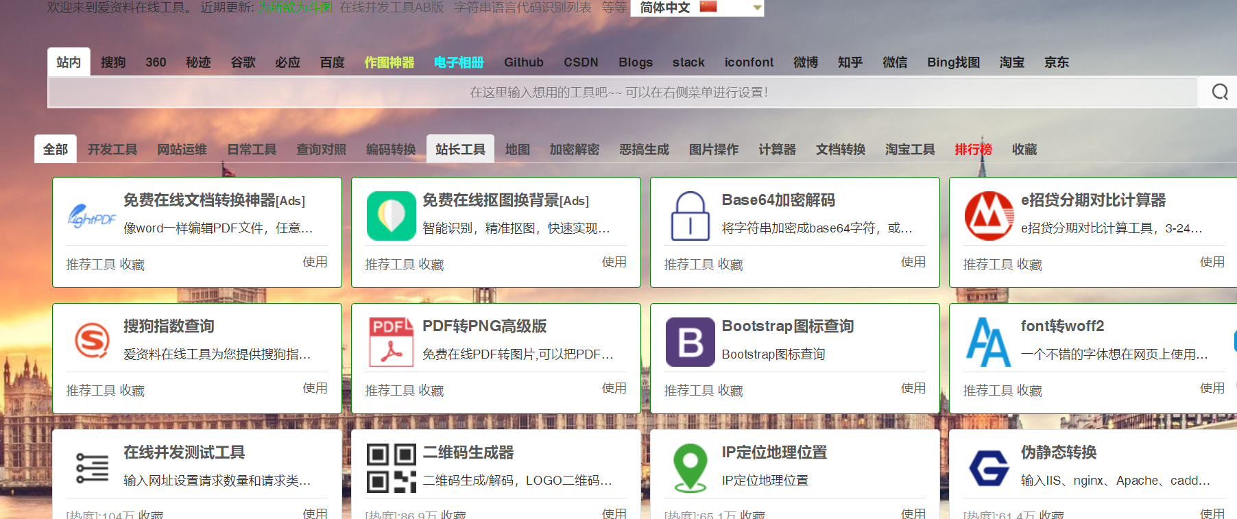This screenshot has width=1237, height=519.
Task: Select the iconfont search tab
Action: click(749, 62)
